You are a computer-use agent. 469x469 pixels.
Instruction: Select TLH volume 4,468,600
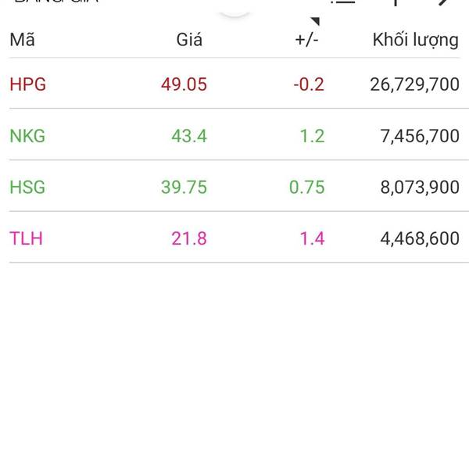pos(420,238)
